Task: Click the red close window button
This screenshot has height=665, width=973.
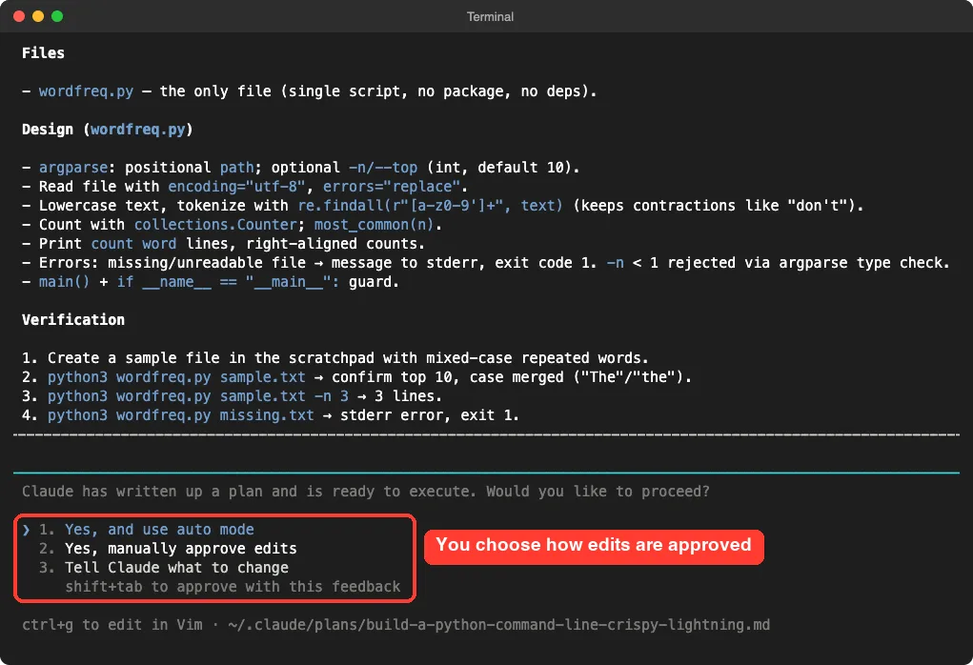Action: pyautogui.click(x=19, y=16)
